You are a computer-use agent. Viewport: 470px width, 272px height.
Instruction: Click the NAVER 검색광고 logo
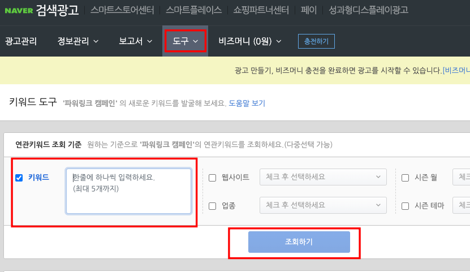point(42,10)
